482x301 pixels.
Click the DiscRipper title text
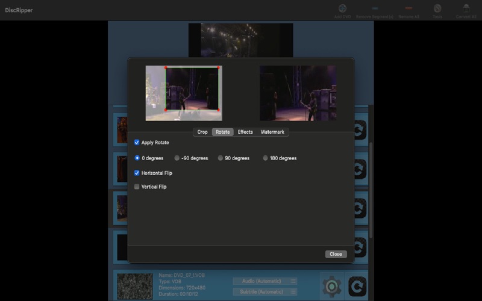tap(19, 10)
